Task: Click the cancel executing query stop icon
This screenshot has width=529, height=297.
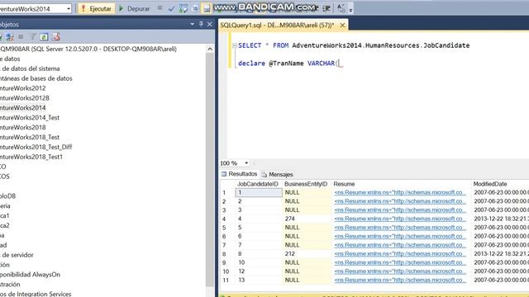Action: 160,8
